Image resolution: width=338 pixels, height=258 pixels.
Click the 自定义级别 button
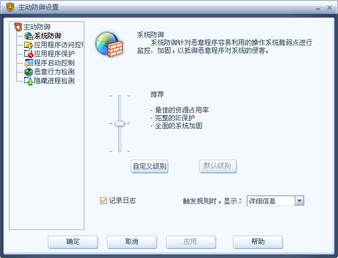click(x=150, y=166)
